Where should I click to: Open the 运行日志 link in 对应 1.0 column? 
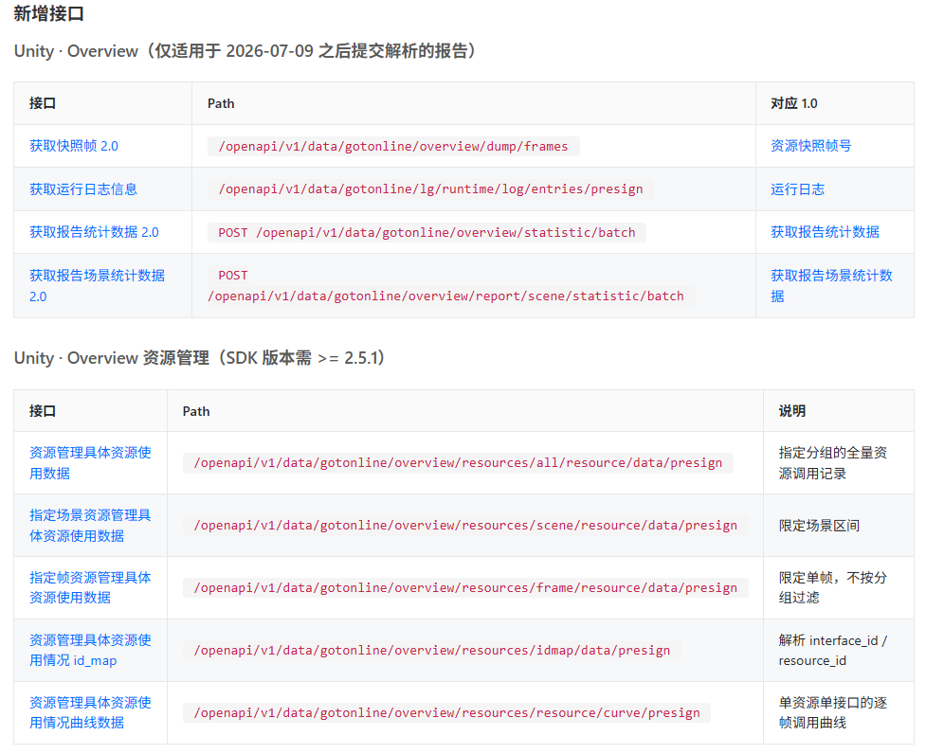click(797, 188)
